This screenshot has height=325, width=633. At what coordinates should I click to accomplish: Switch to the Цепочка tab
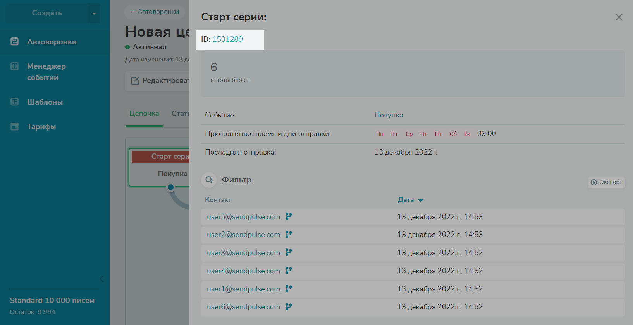(x=144, y=114)
